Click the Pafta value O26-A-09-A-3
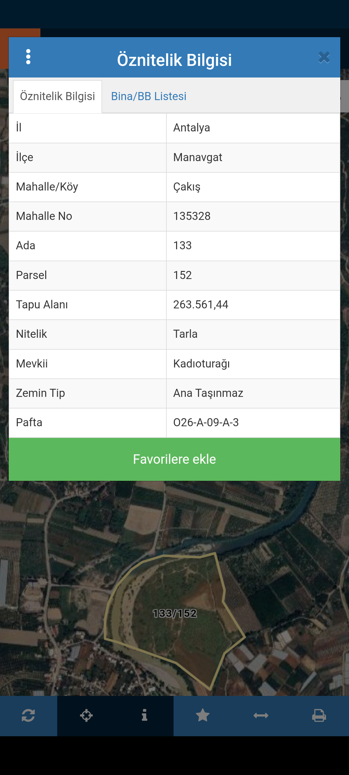This screenshot has height=775, width=349. [x=206, y=422]
